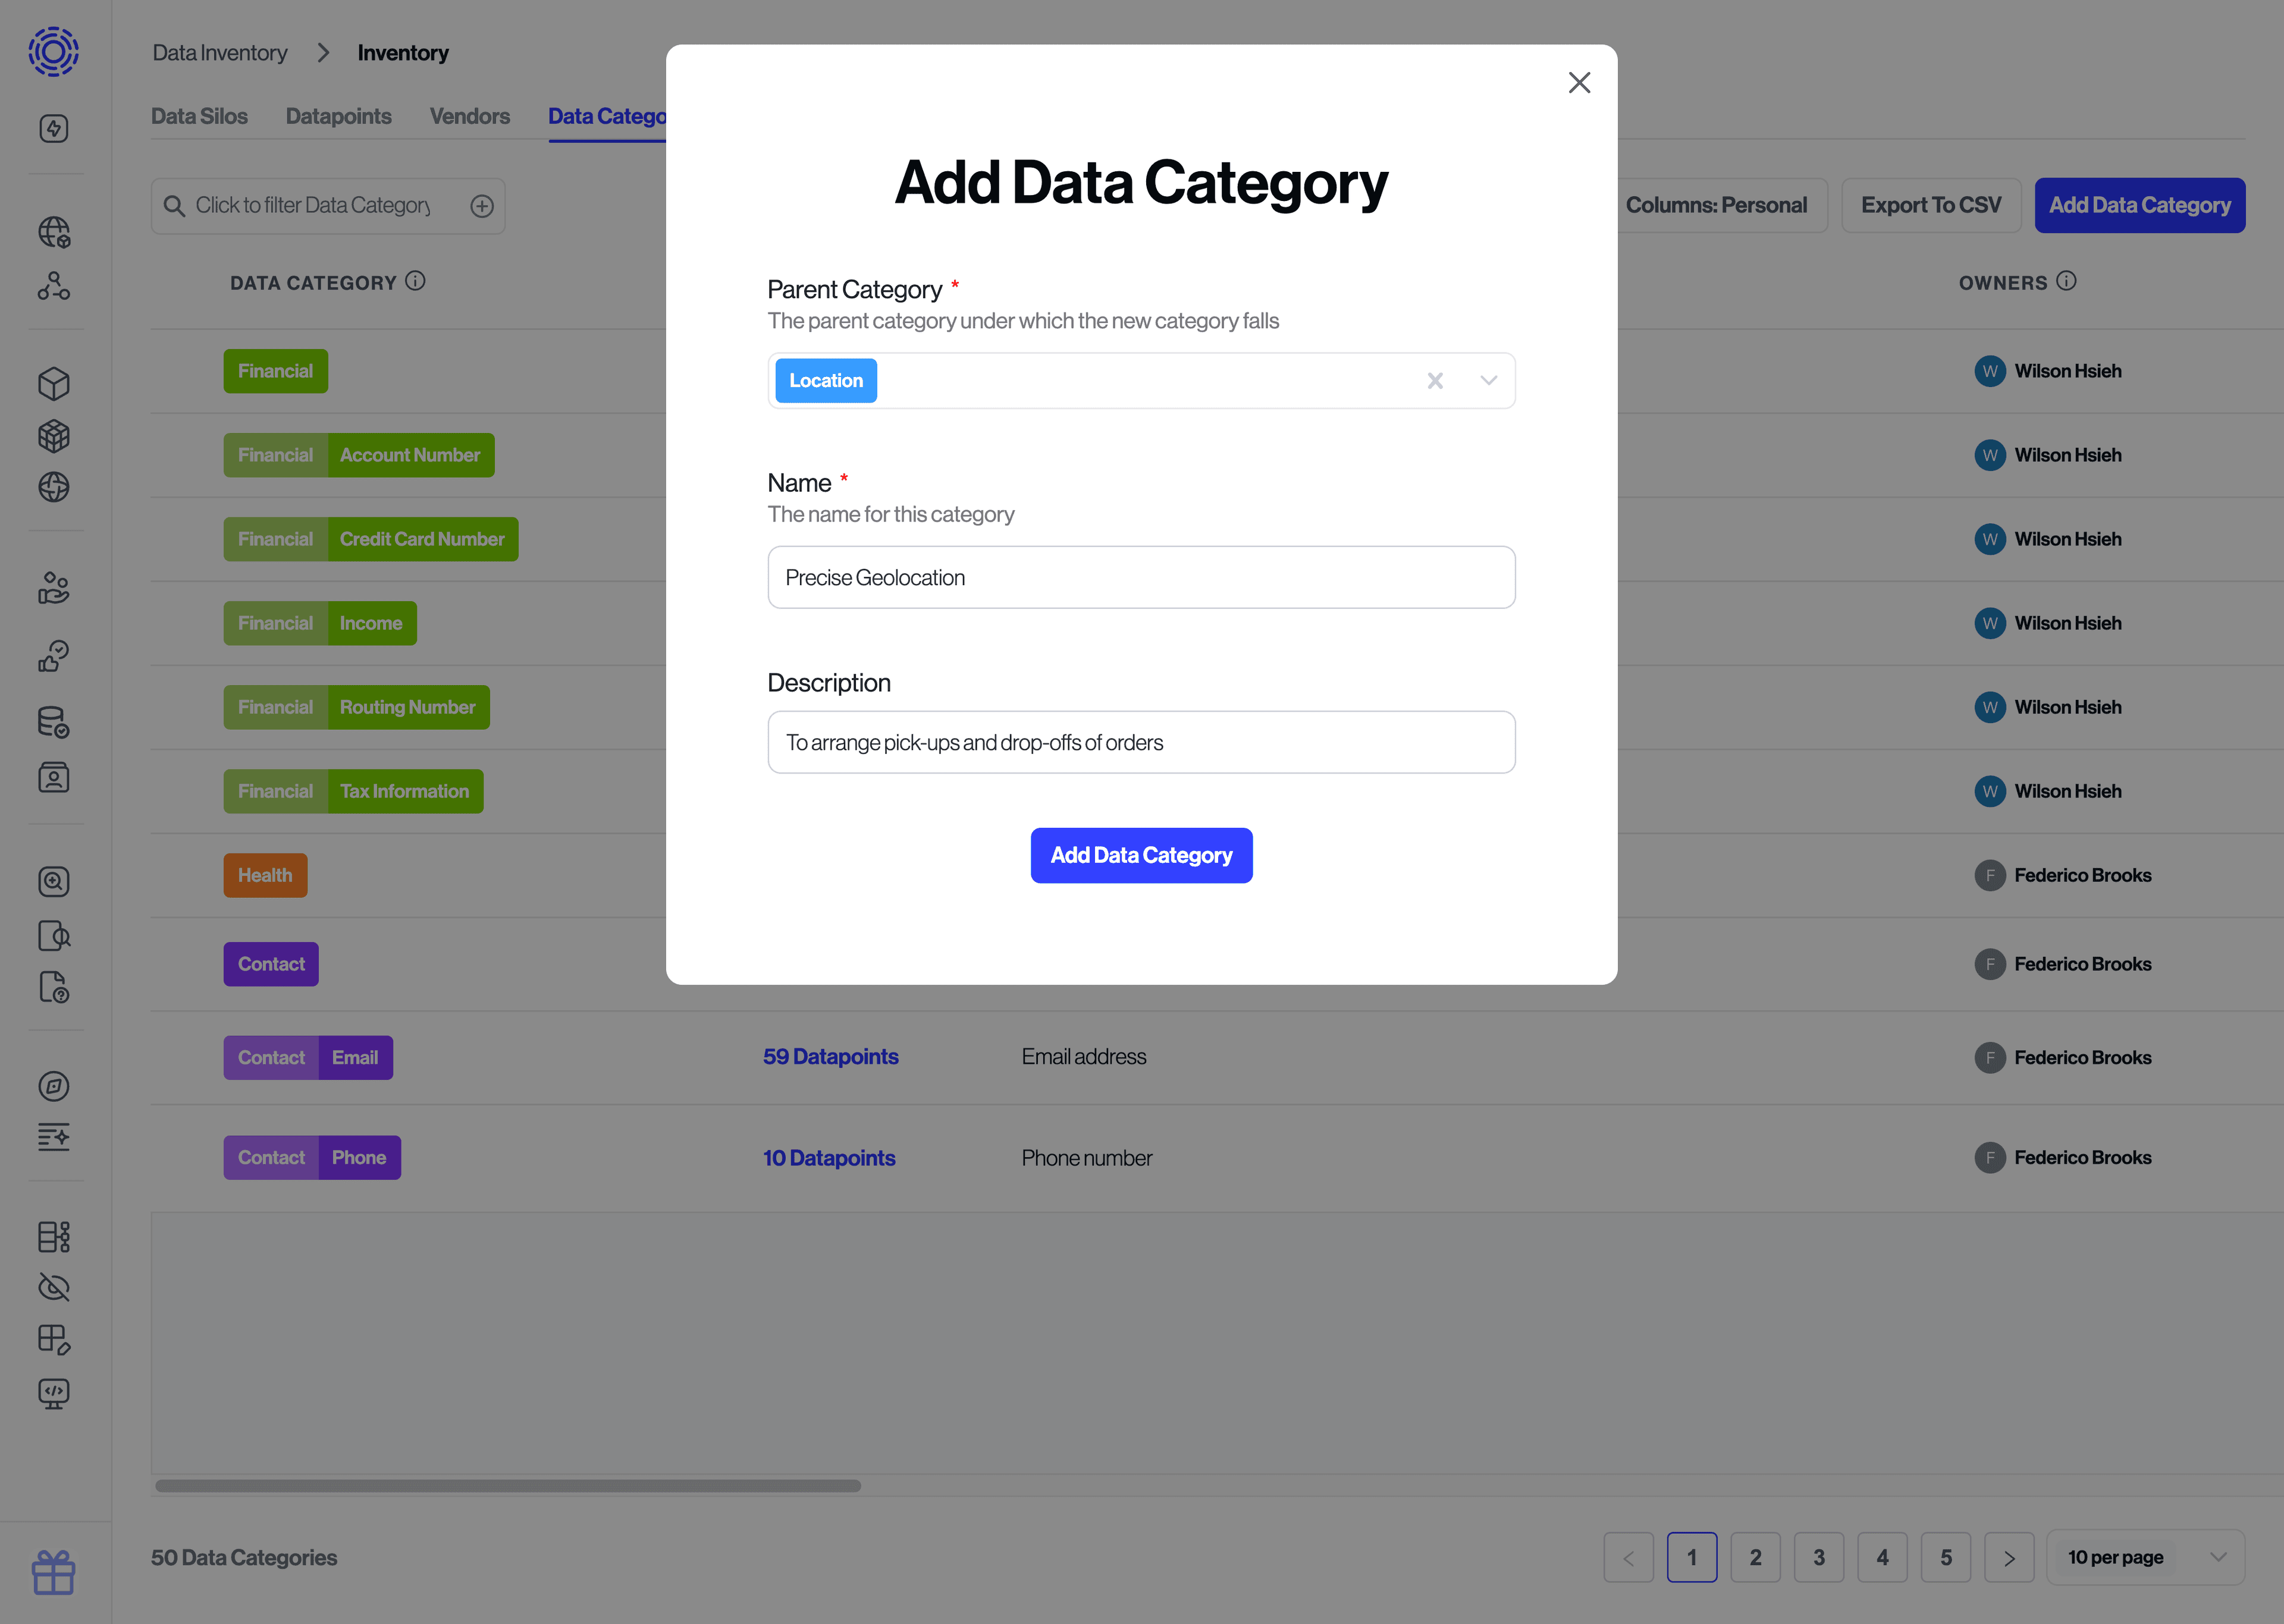
Task: Open the database verification sidebar icon
Action: [x=54, y=722]
